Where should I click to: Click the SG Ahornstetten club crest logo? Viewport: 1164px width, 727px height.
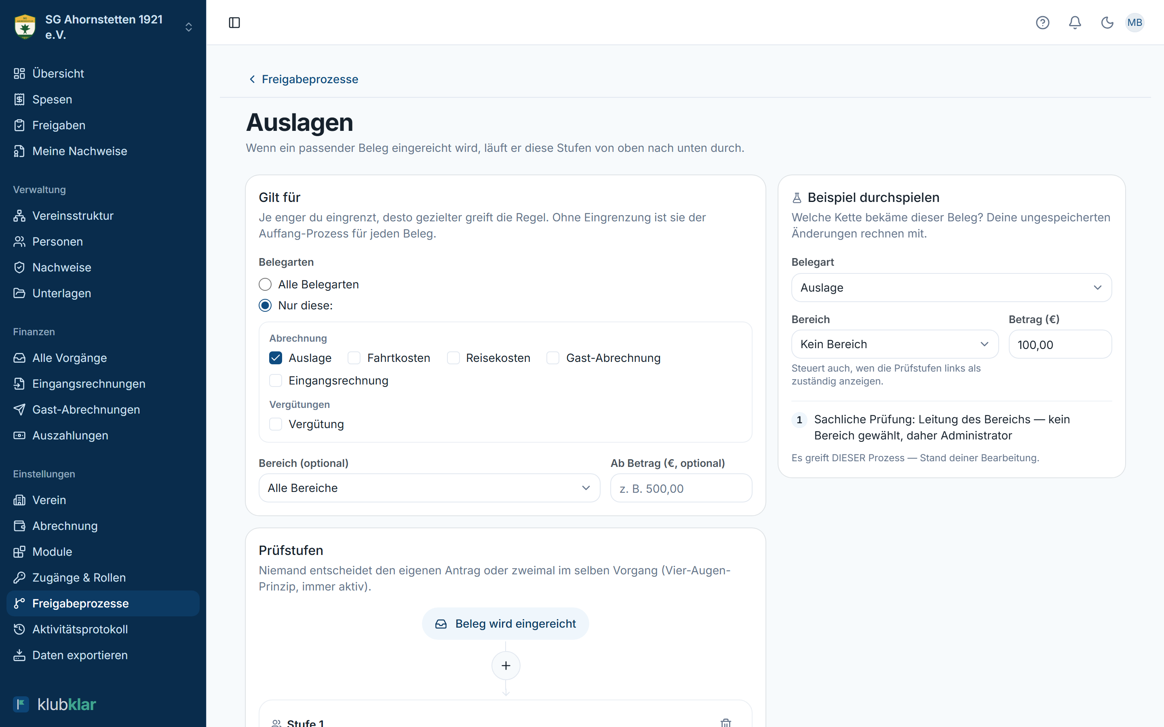pyautogui.click(x=25, y=27)
